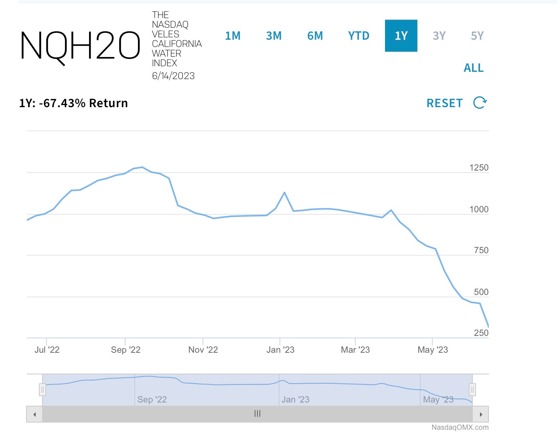Choose the 6M time range

315,36
